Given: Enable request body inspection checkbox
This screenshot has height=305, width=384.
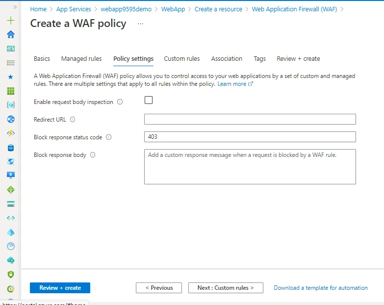Looking at the screenshot, I should pos(149,101).
